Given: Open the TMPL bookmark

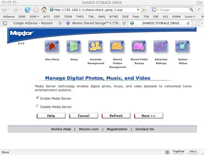Looking at the screenshot, I should pos(80,17).
